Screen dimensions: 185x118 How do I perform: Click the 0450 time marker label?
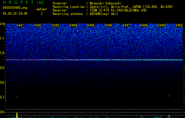(179, 25)
